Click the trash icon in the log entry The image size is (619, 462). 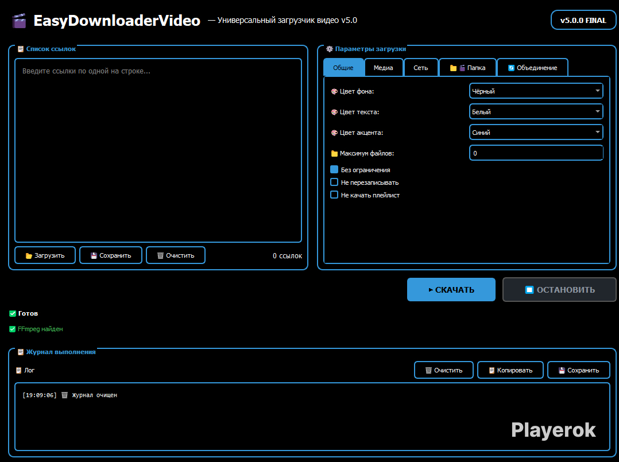(x=65, y=395)
